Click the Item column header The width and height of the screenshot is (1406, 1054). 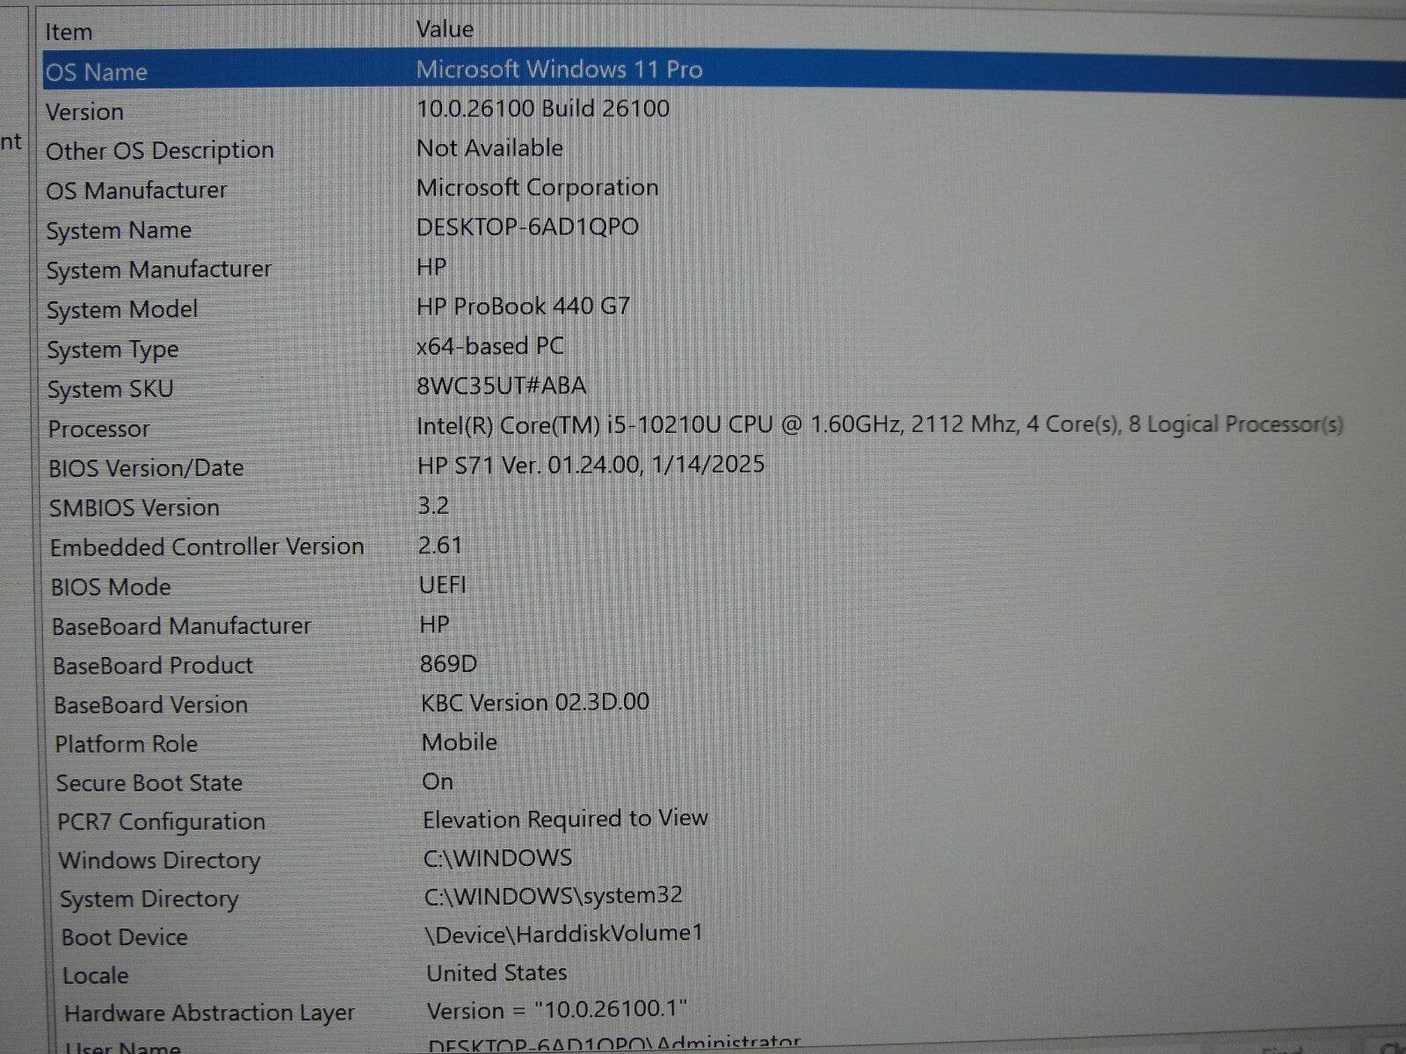(x=69, y=32)
